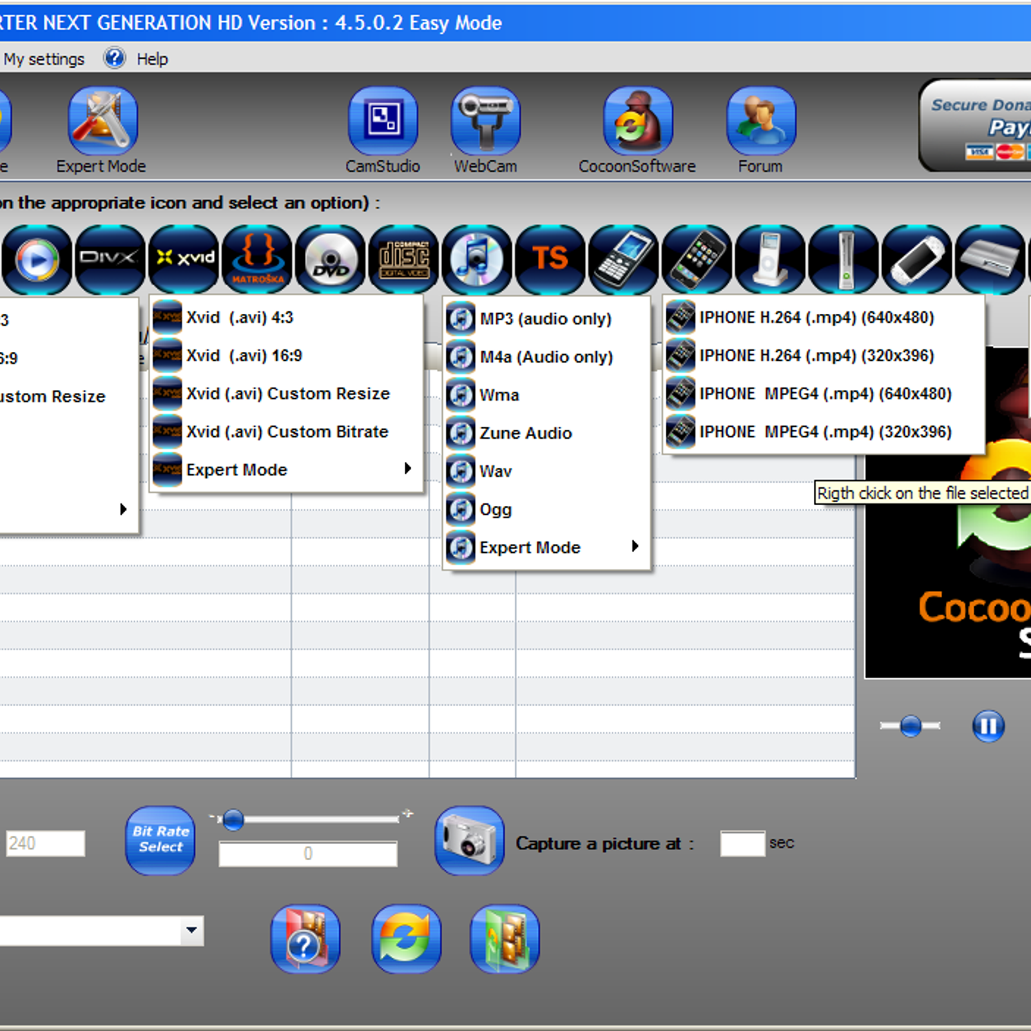Screen dimensions: 1031x1031
Task: Click the bitrate slider handle
Action: (233, 820)
